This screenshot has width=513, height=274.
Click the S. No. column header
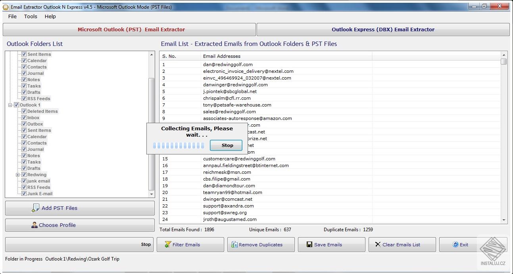pyautogui.click(x=180, y=56)
